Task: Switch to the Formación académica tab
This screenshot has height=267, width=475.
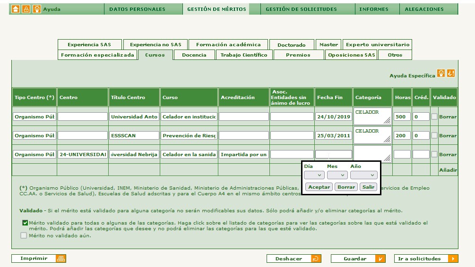Action: pos(228,44)
